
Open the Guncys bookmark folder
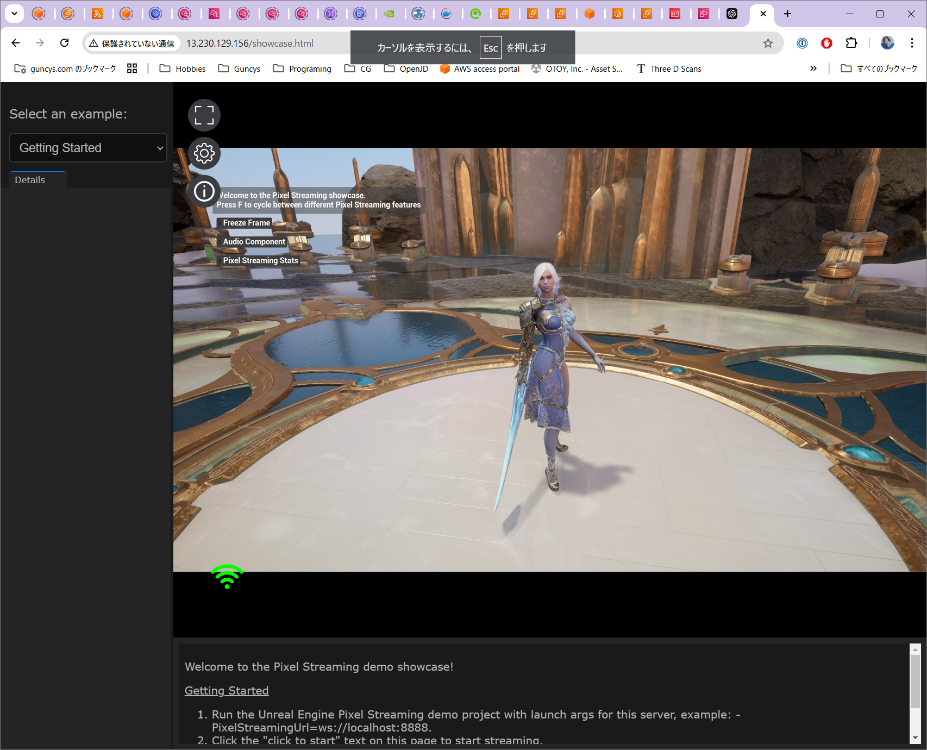point(239,68)
